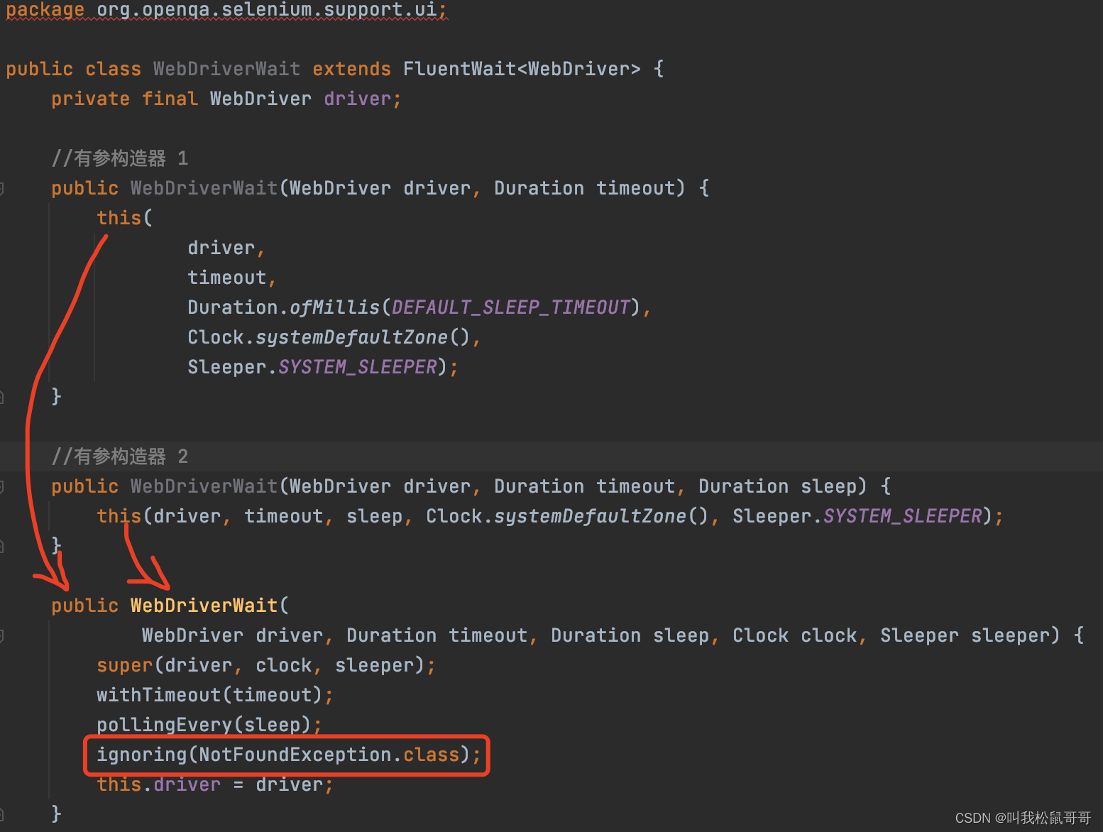Click 'this' in the one-line this(driver, timeout, sleep call
The height and width of the screenshot is (832, 1103).
[119, 516]
